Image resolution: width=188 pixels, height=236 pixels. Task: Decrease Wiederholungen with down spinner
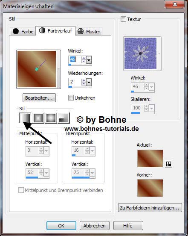pyautogui.click(x=84, y=84)
